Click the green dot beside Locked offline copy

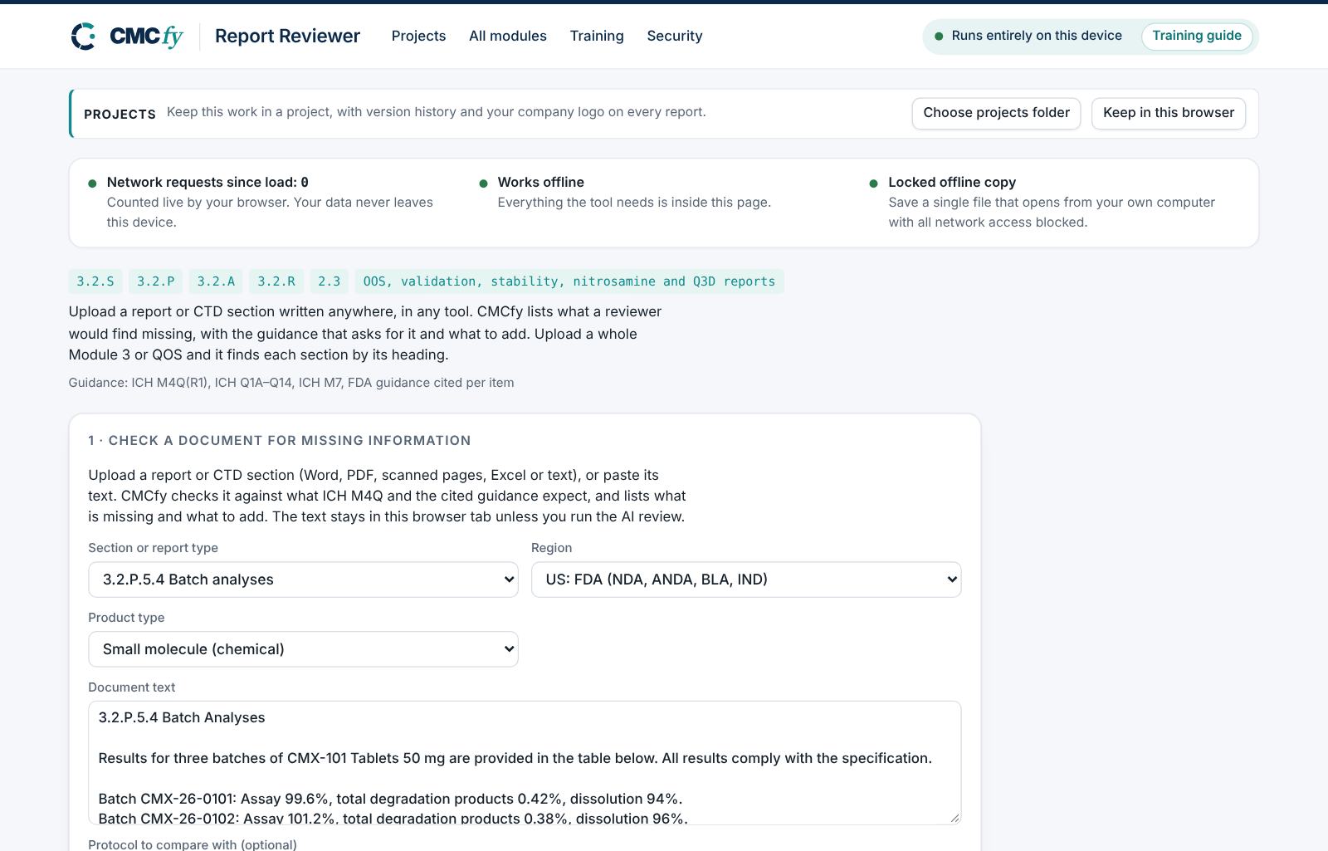click(873, 183)
